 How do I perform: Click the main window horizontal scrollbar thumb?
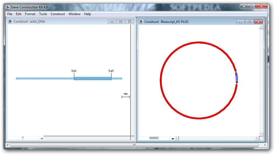134,145
